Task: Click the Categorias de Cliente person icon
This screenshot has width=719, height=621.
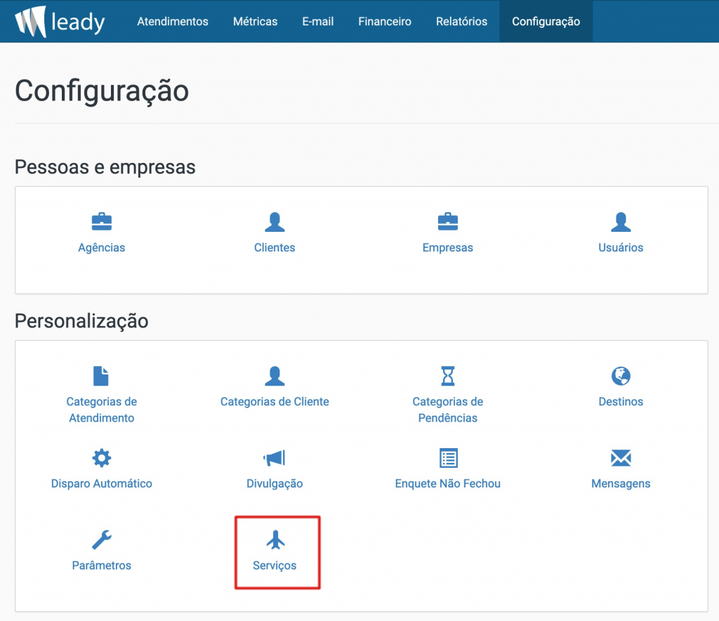Action: point(275,376)
